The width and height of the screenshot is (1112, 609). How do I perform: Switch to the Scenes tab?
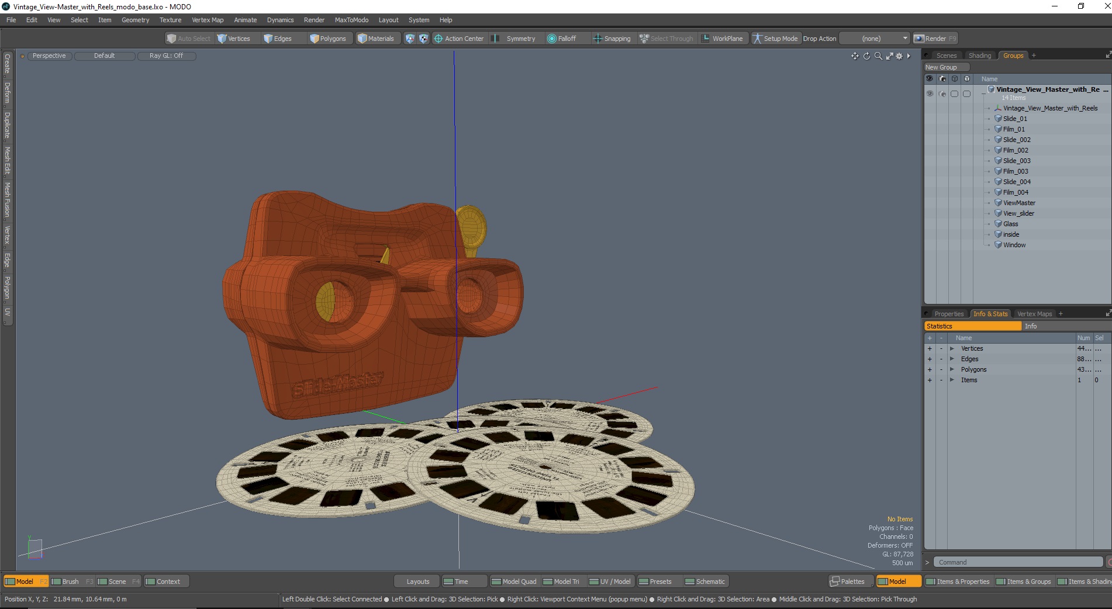(x=946, y=56)
